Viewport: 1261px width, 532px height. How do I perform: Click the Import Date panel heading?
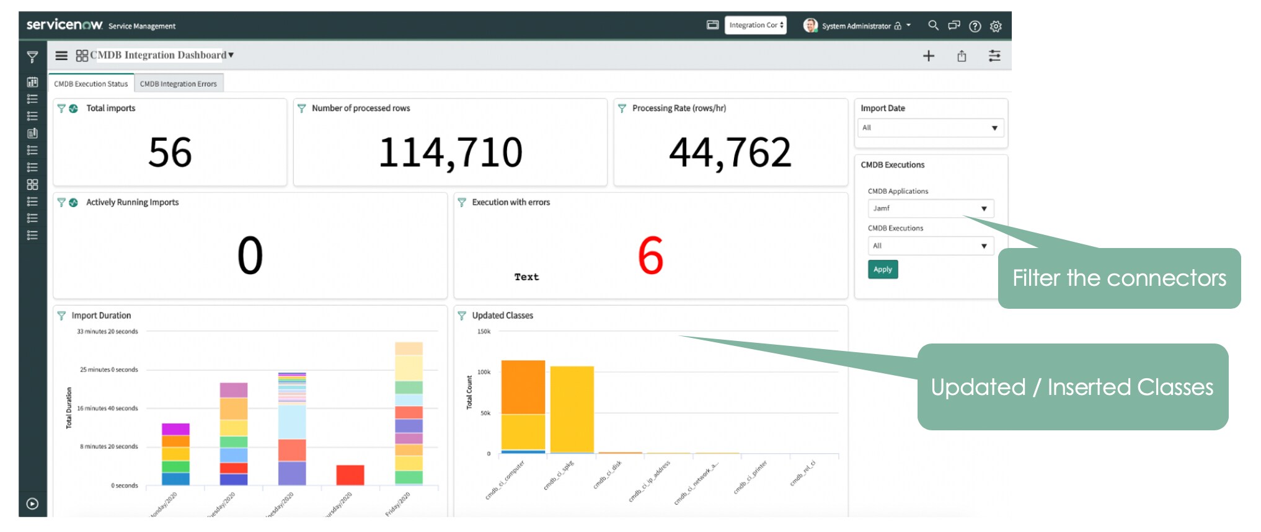(883, 108)
